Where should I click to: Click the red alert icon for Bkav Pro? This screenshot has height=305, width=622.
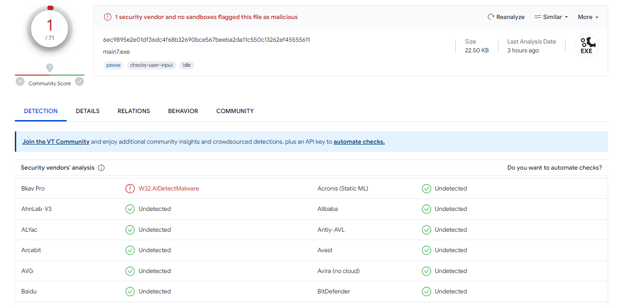point(130,189)
